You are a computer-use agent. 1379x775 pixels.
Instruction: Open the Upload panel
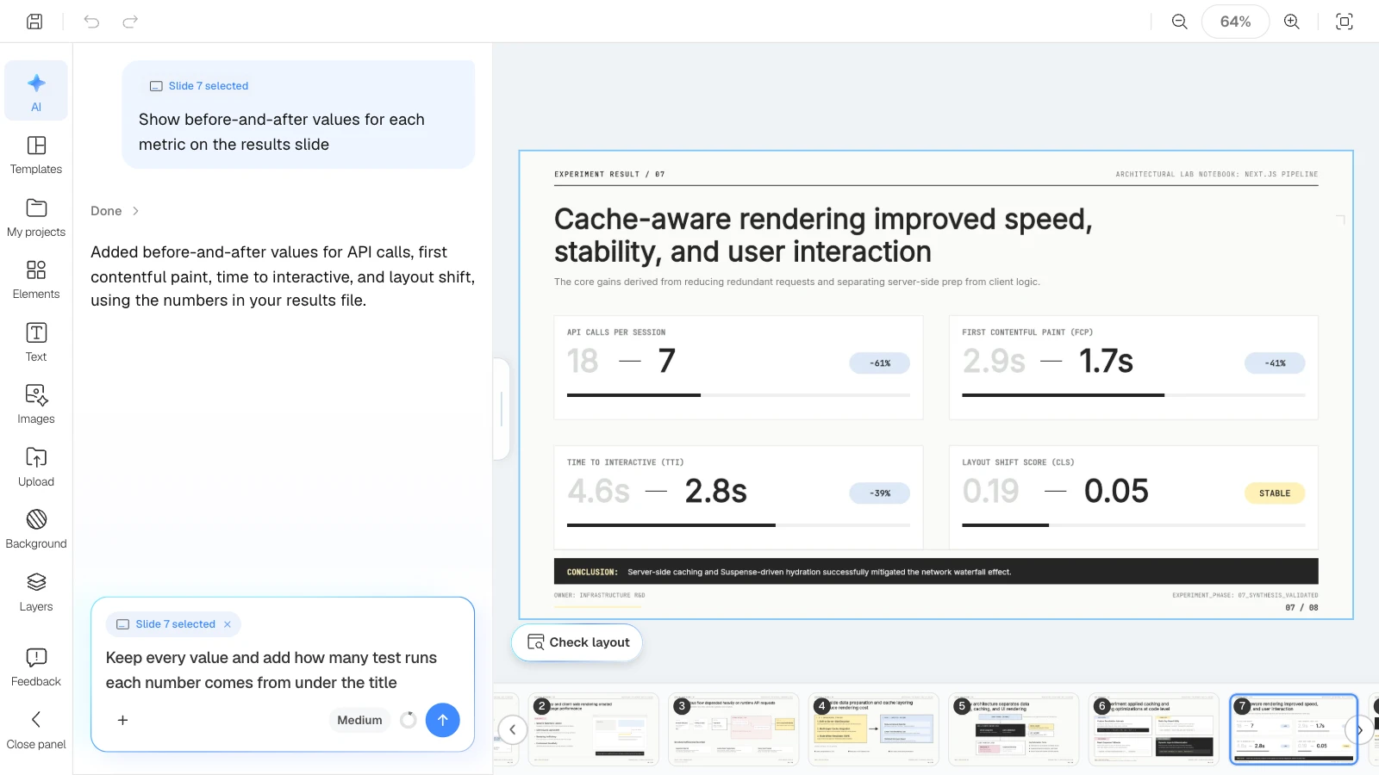(x=36, y=467)
